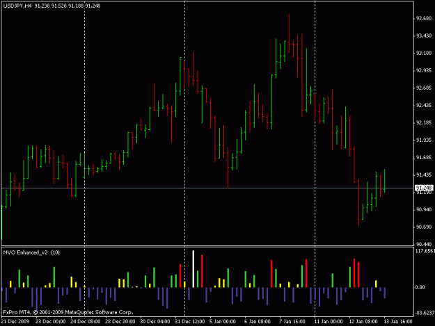Screen dimensions: 435x326
Task: Select the white histogram bar in NVO indicator
Action: click(x=193, y=269)
